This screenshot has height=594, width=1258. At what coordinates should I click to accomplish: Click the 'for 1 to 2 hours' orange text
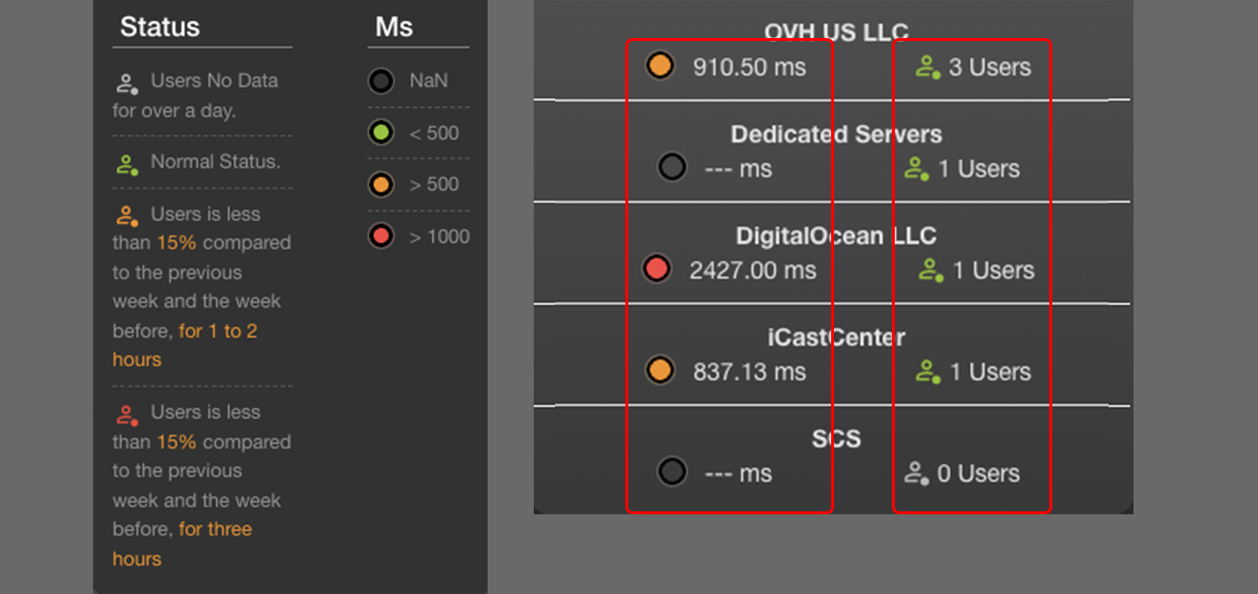185,345
